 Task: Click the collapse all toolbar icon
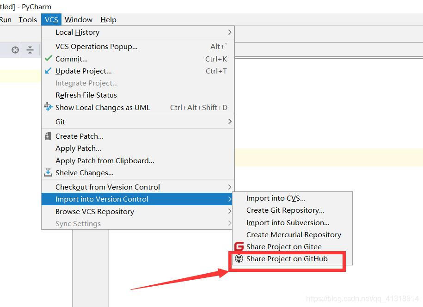(x=30, y=49)
